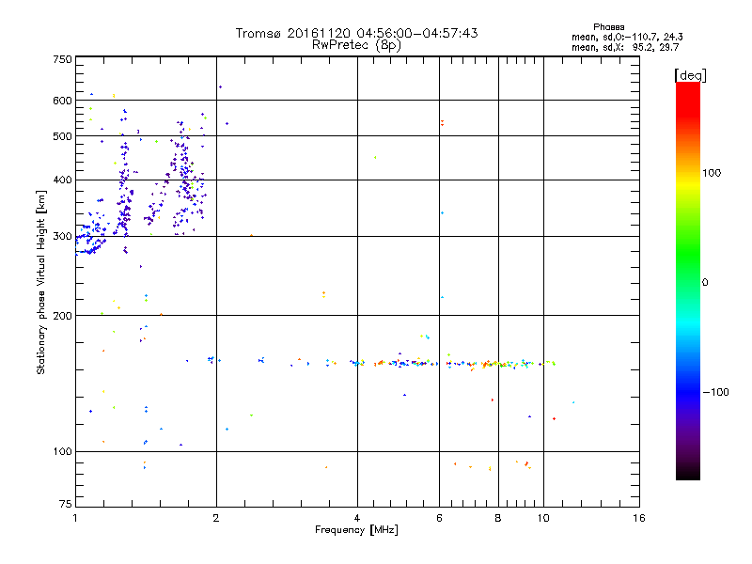Select the 'RwPretec (8p)' subtitle text

356,45
